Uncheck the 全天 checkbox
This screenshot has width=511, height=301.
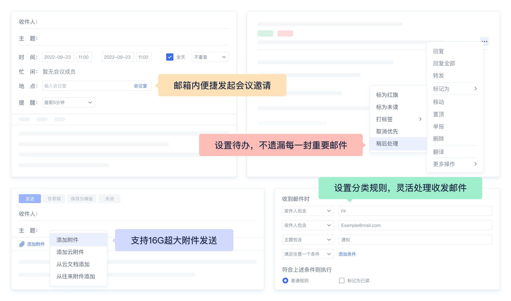[170, 57]
